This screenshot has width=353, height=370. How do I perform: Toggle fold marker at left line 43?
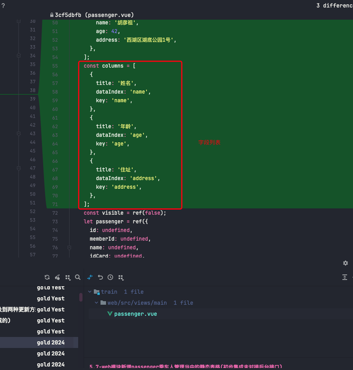pos(18,134)
